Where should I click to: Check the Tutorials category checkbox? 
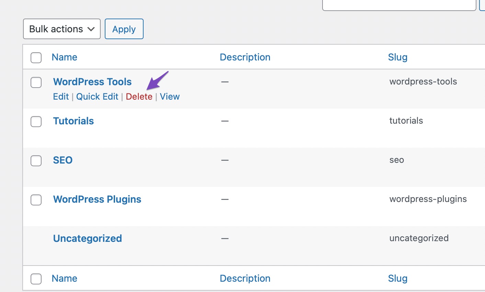36,121
